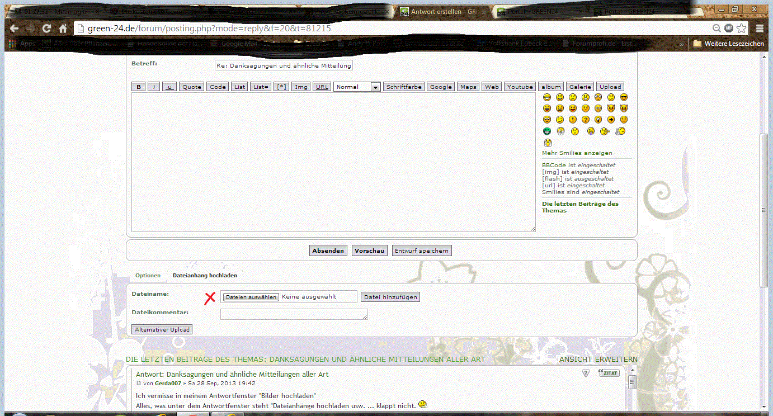This screenshot has height=416, width=773.
Task: Toggle italic text formatting
Action: coord(154,87)
